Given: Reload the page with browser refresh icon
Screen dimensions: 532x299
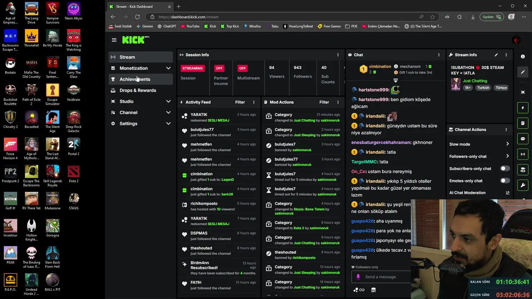Looking at the screenshot, I should 137,17.
